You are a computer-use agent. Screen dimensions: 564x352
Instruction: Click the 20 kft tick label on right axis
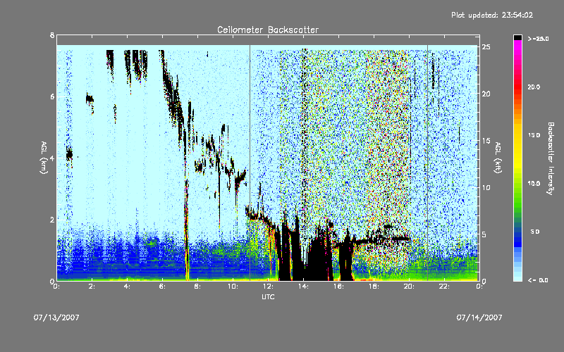486,94
